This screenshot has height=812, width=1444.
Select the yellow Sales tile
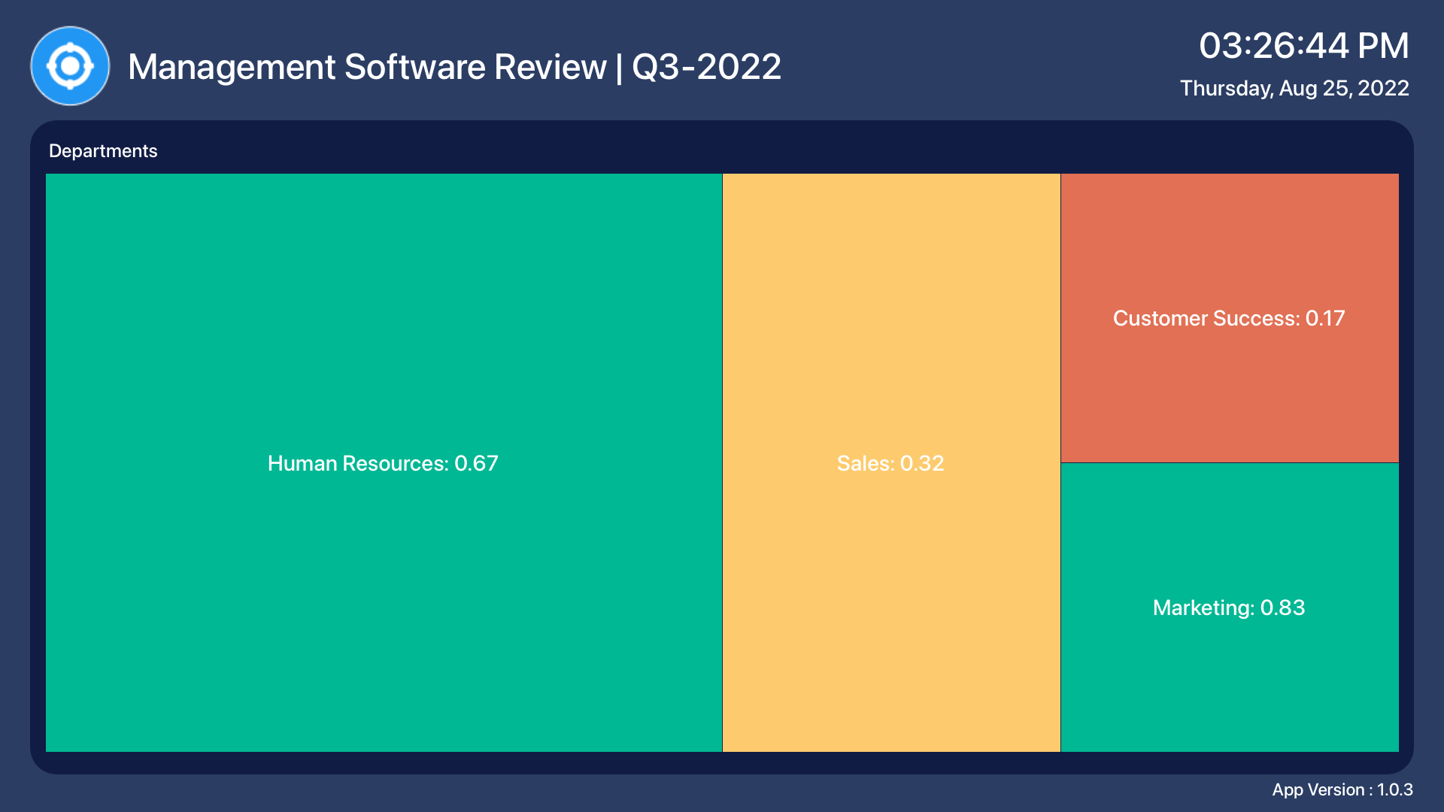(891, 376)
